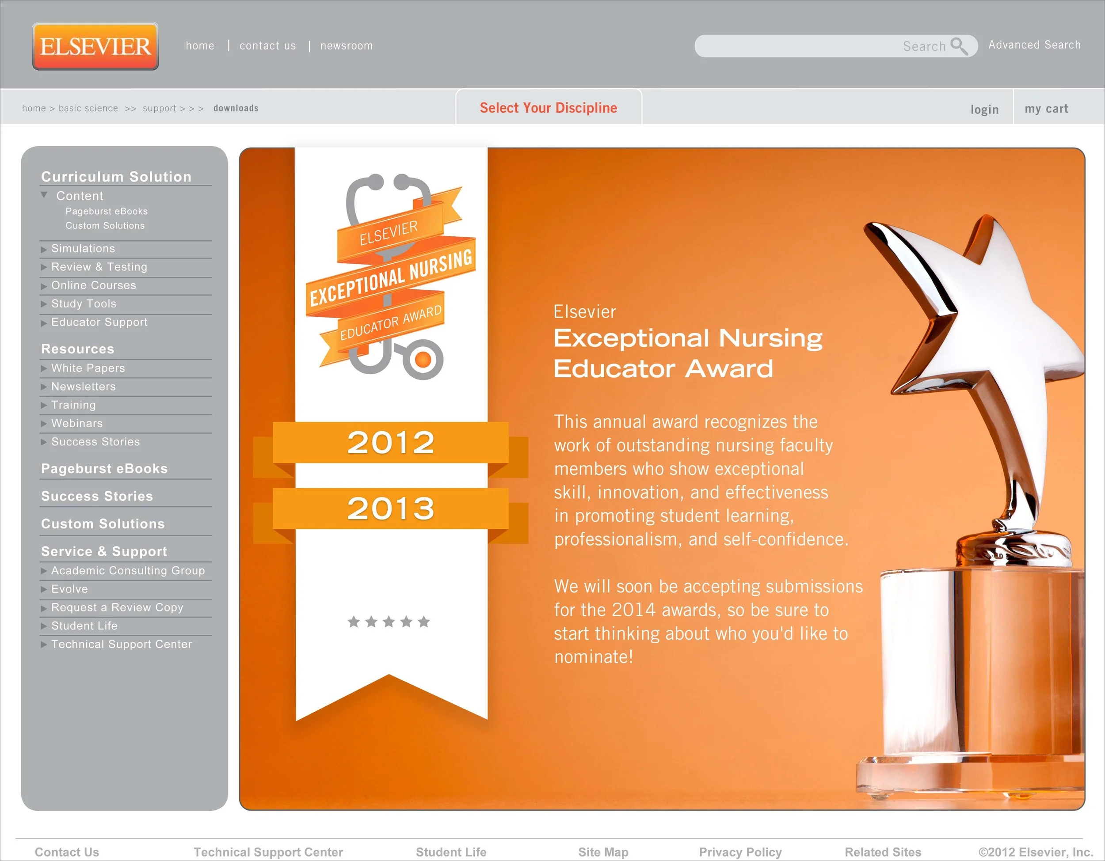The image size is (1105, 861).
Task: Open Request a Review Copy
Action: 117,607
